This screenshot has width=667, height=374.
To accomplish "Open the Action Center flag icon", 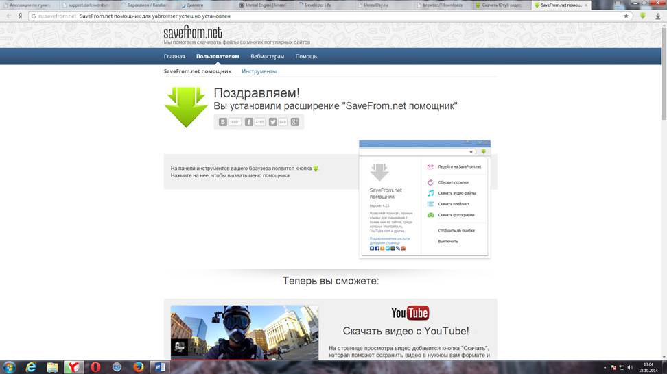I will [x=613, y=368].
